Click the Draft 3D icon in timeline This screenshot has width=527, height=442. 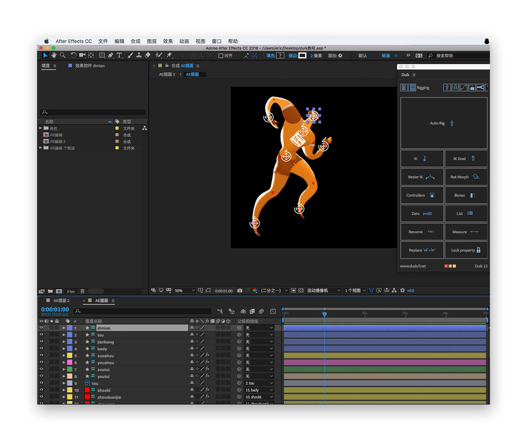tap(231, 312)
